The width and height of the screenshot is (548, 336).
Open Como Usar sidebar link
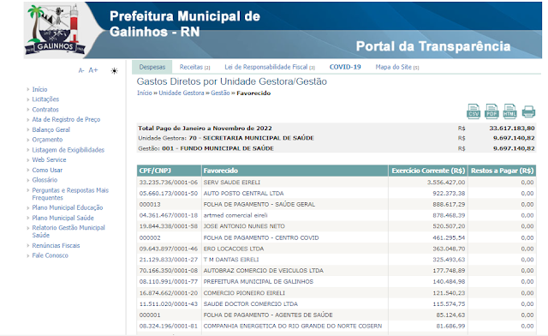(x=47, y=170)
